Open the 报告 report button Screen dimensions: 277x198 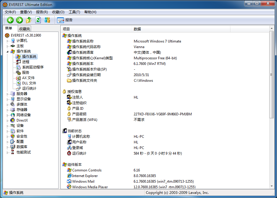[65, 20]
